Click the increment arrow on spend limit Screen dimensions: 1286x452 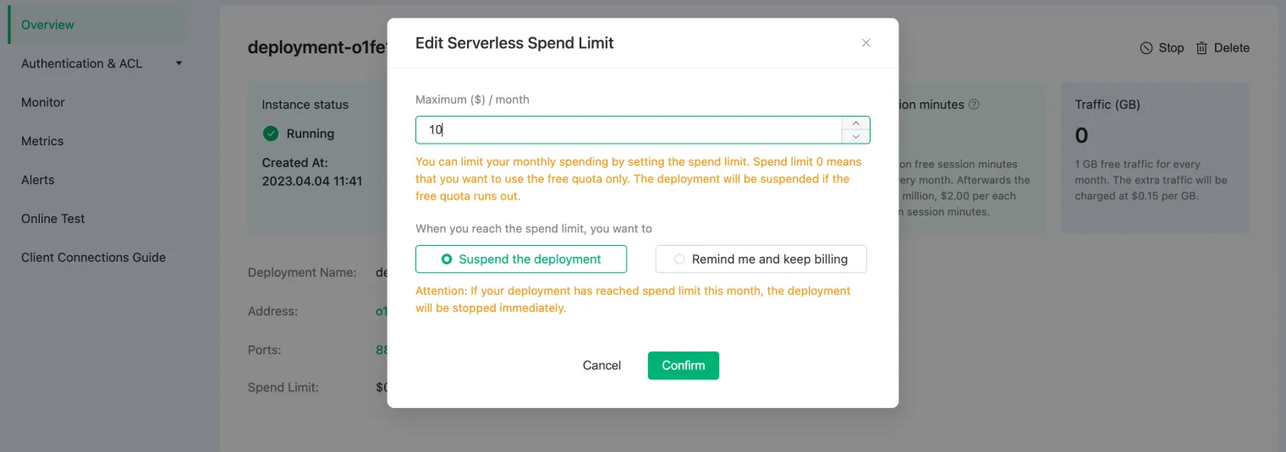pos(856,123)
